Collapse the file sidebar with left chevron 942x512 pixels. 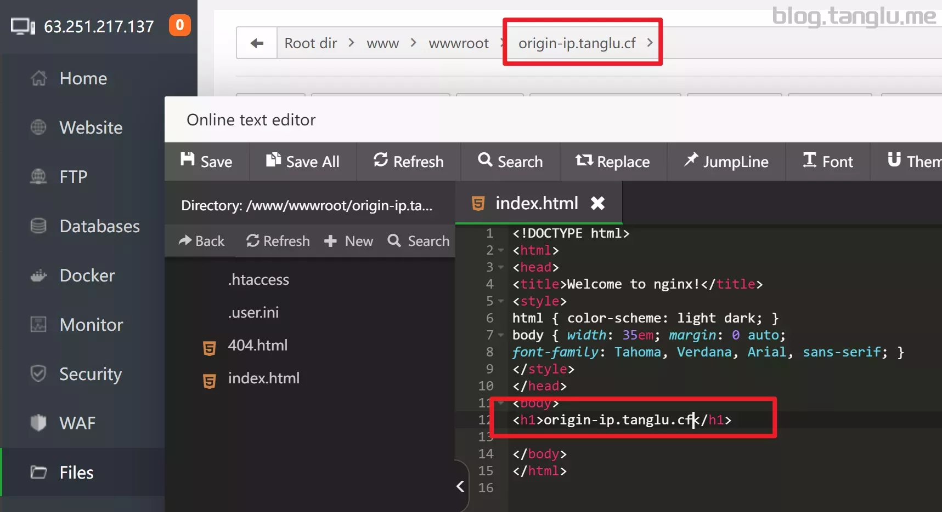tap(460, 486)
